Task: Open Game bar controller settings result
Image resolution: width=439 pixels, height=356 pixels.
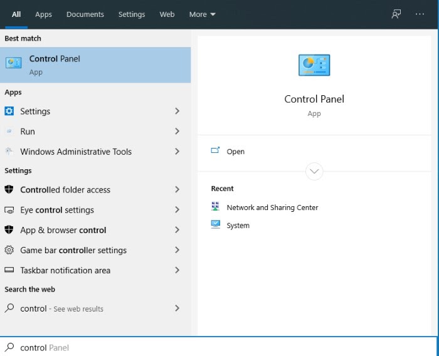Action: (73, 250)
